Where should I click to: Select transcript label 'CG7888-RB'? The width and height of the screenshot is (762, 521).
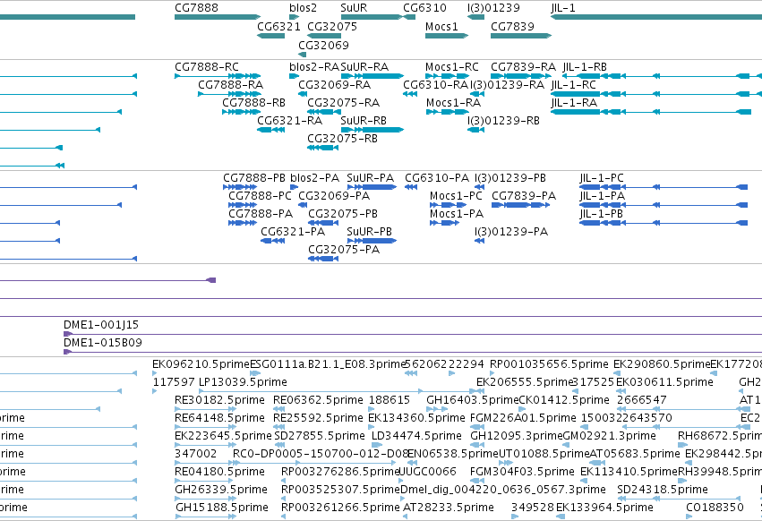pyautogui.click(x=253, y=103)
